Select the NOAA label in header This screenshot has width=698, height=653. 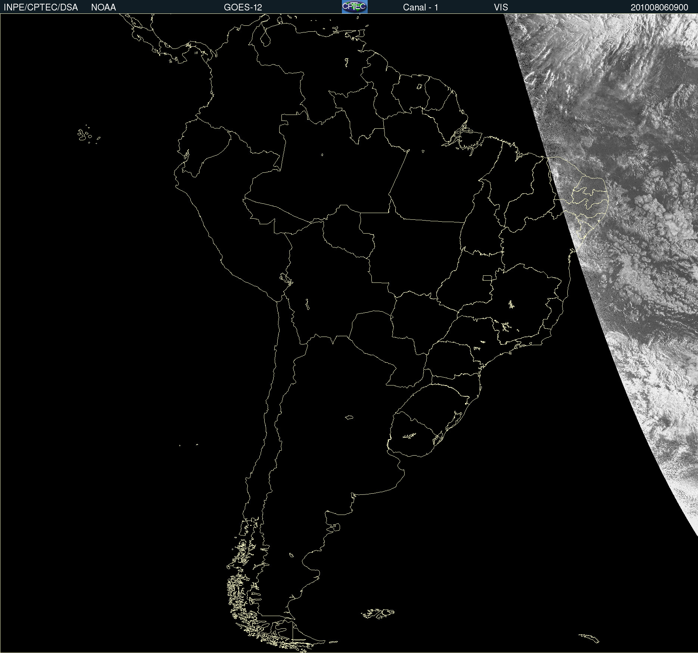103,7
